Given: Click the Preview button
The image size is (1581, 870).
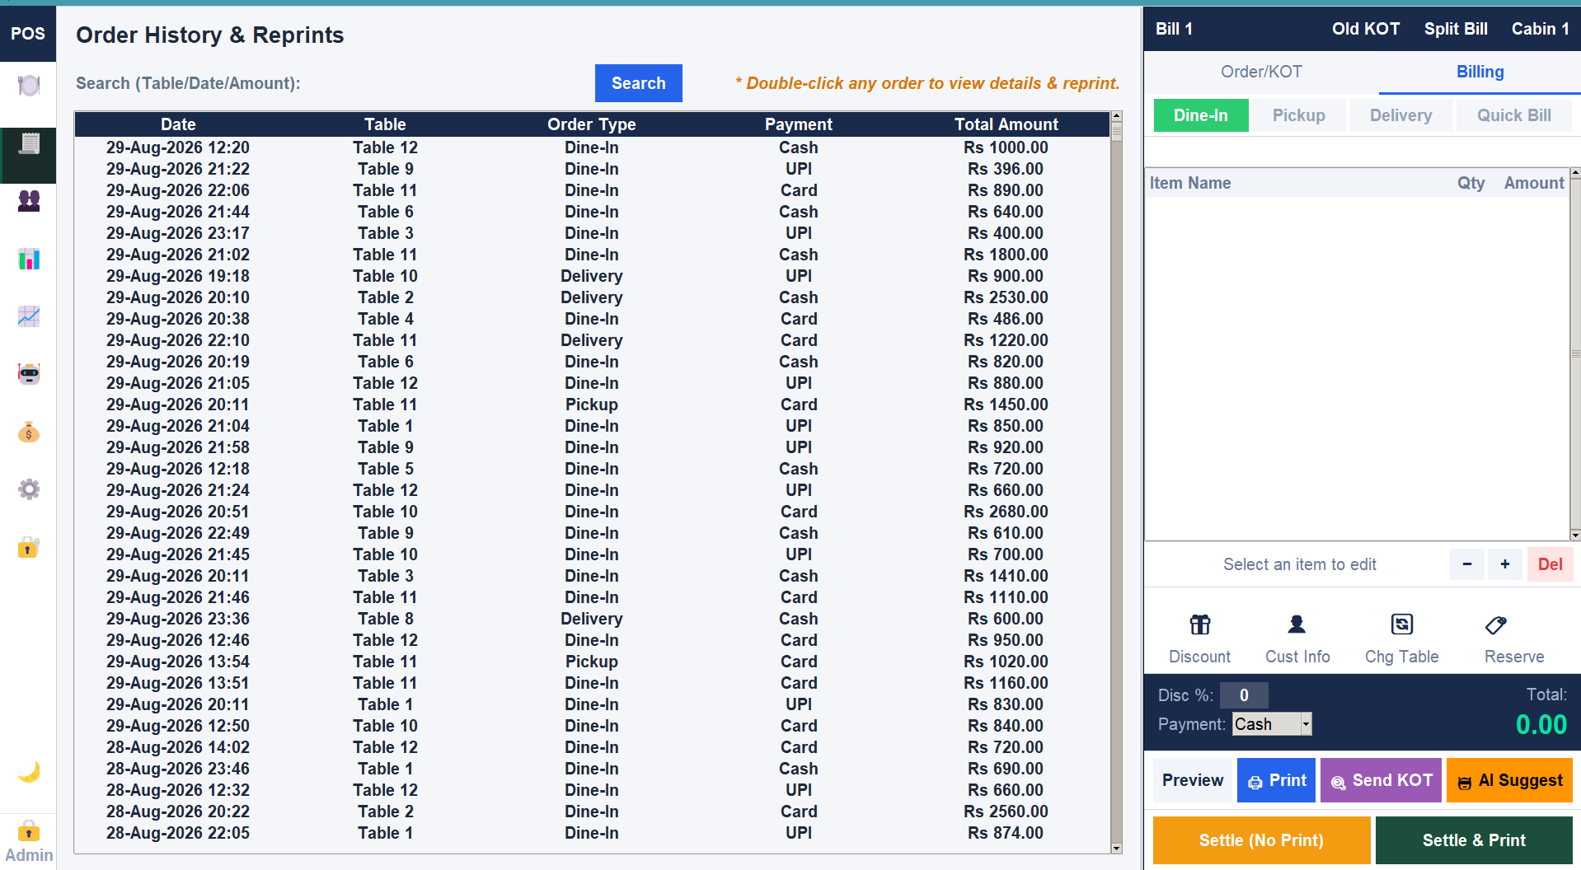Looking at the screenshot, I should (1192, 780).
